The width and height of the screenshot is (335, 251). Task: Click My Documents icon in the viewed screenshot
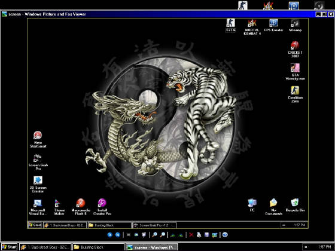[274, 207]
